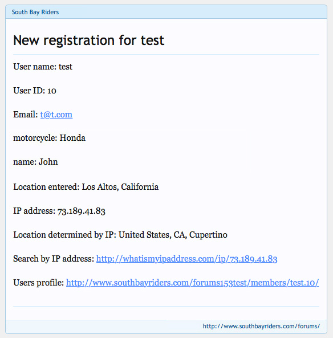
Task: Click the 'Location entered: Los Altos' line
Action: click(x=86, y=187)
